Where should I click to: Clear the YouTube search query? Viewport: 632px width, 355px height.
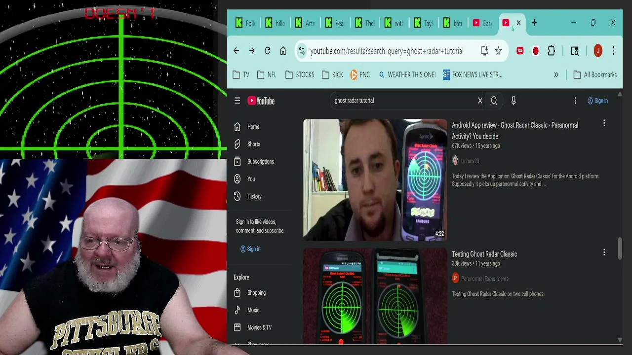[480, 101]
